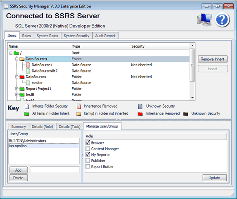Viewport: 237px width, 199px height.
Task: Click red folder key icon for Inheritance Removed
Action: [140, 114]
